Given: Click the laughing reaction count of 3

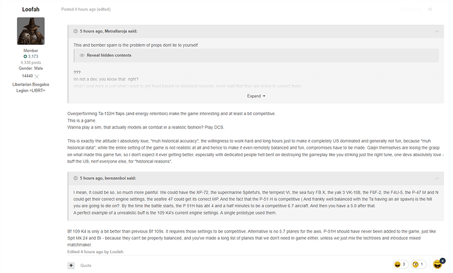Looking at the screenshot, I should click(400, 265).
